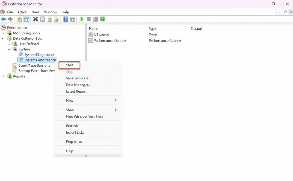Click the Save Template toolbar icon
The image size is (293, 181).
click(x=95, y=19)
